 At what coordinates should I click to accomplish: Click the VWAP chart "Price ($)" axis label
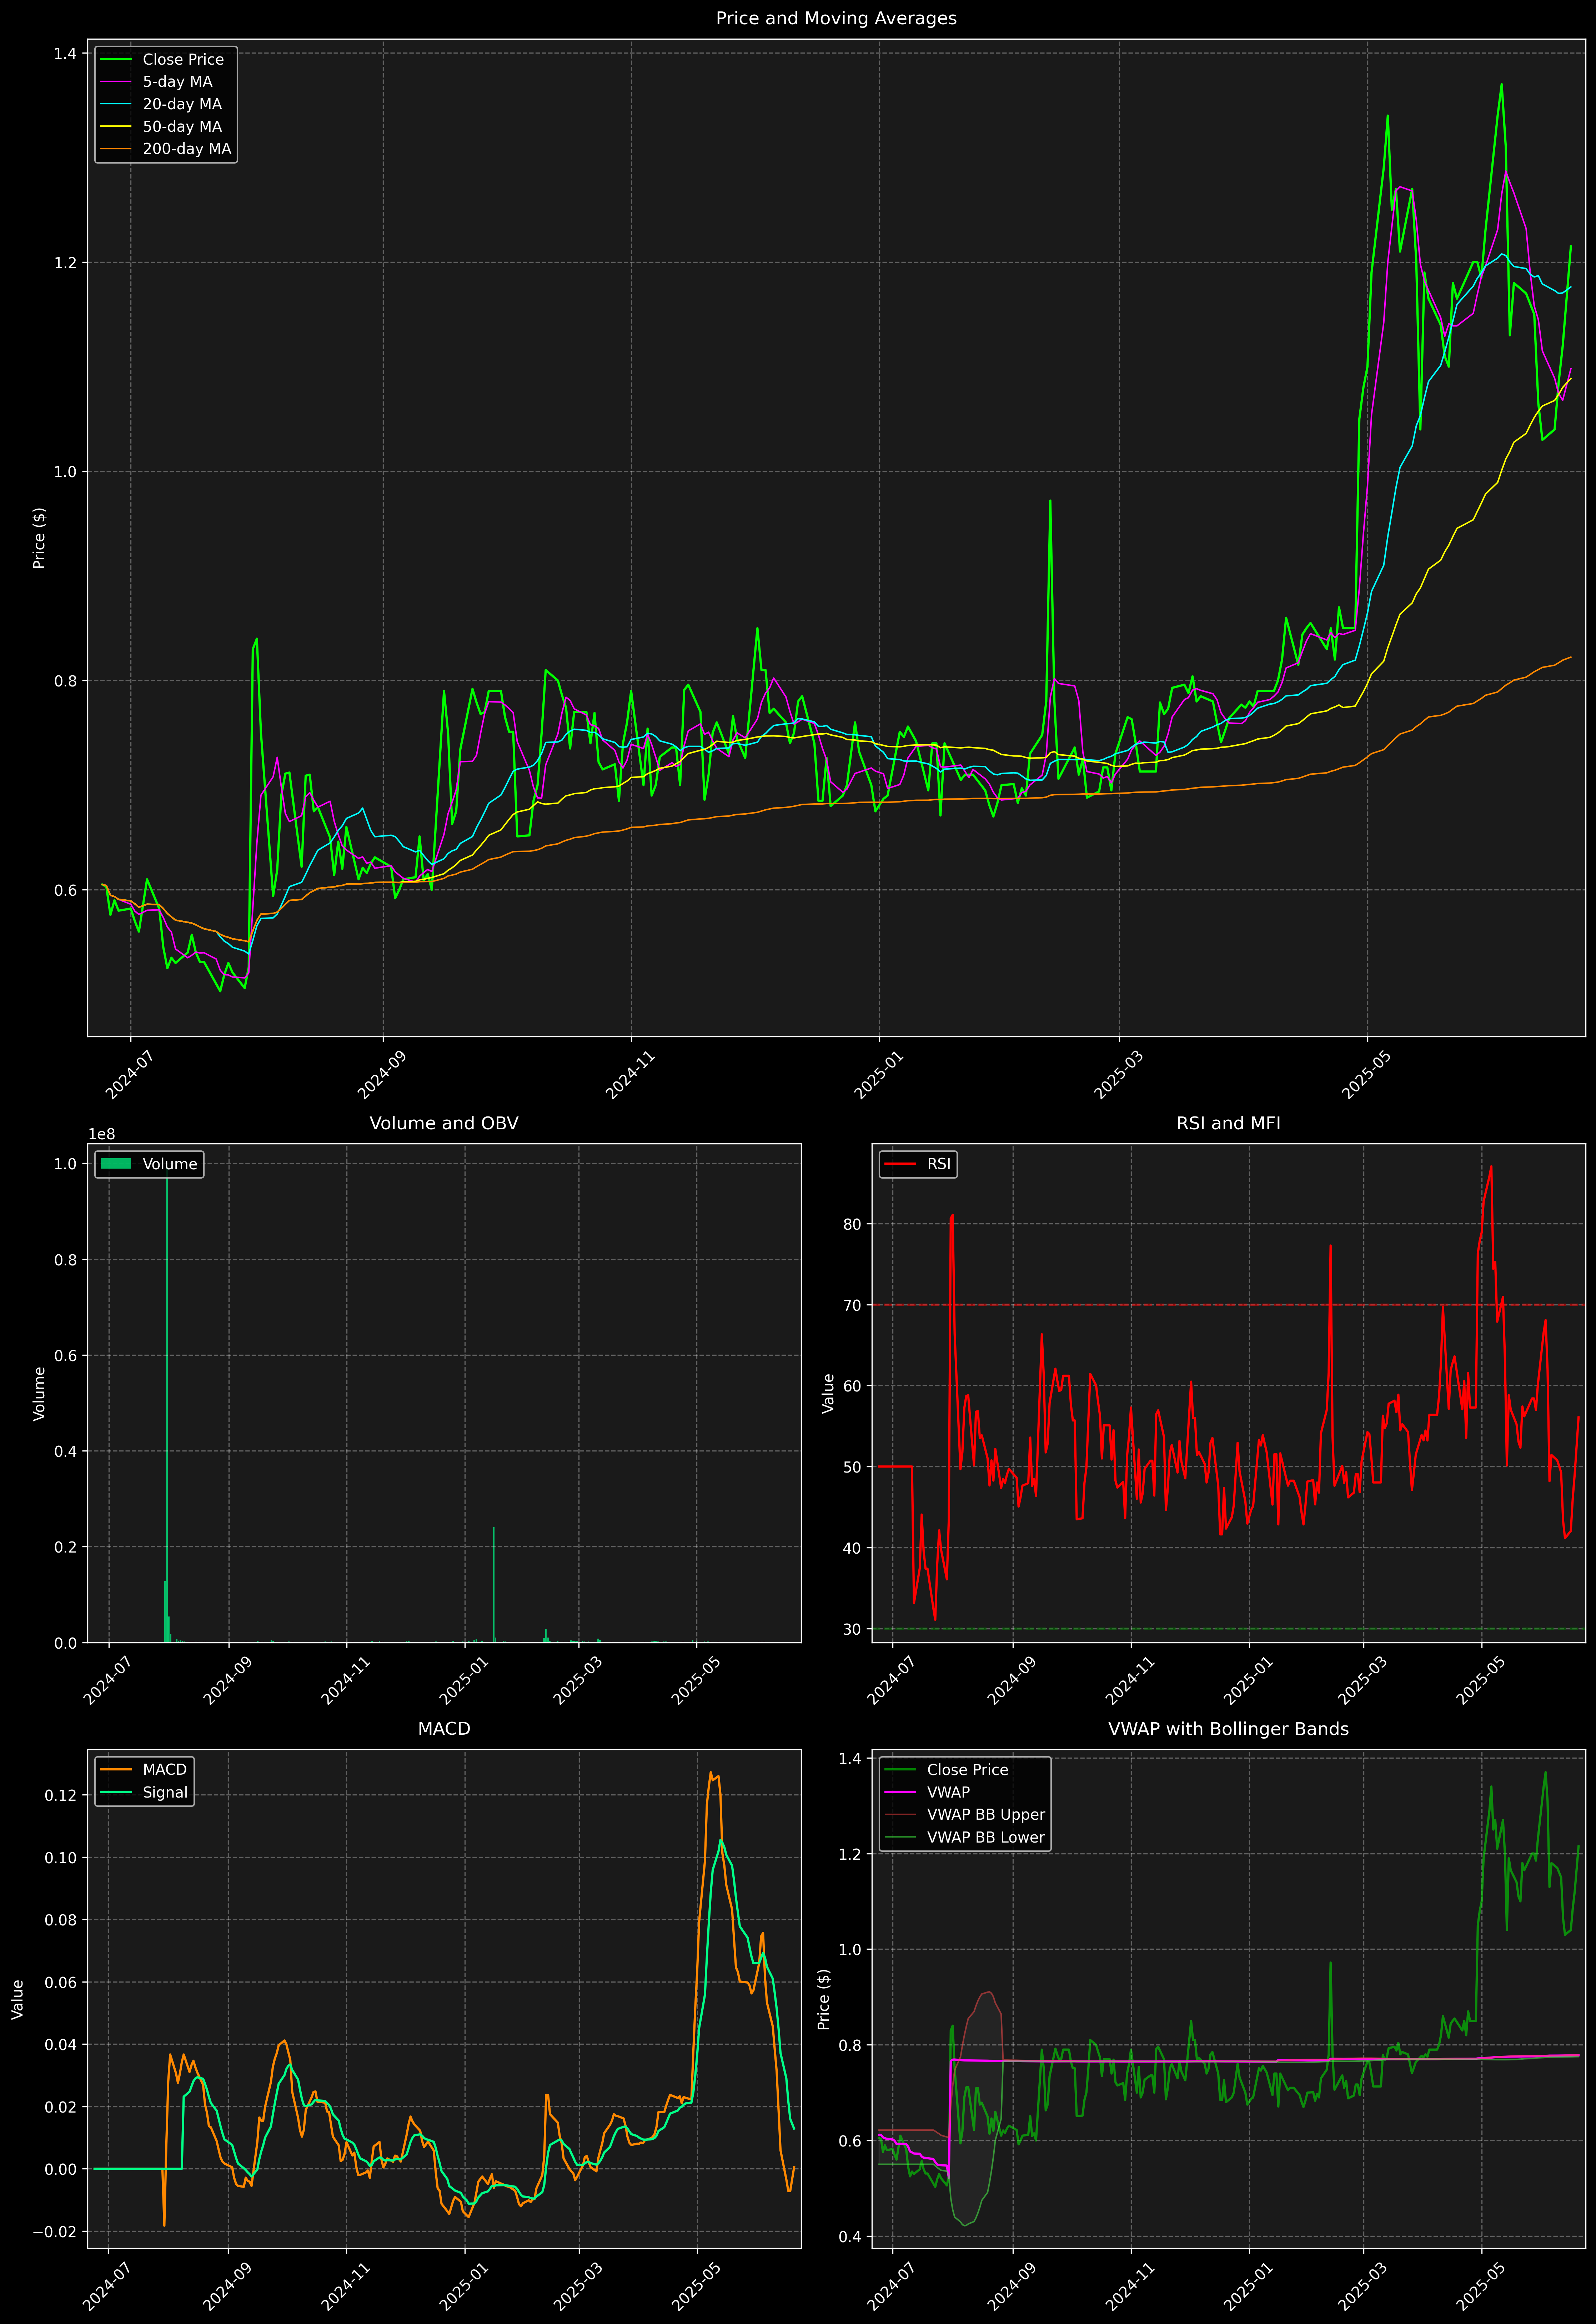[x=824, y=1999]
